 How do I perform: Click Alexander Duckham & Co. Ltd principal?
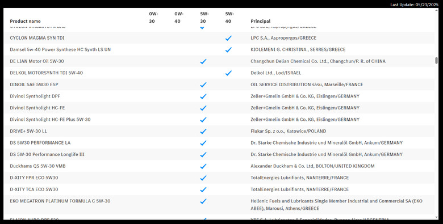point(312,166)
